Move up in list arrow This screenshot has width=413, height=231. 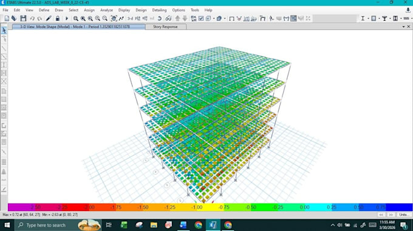[177, 18]
